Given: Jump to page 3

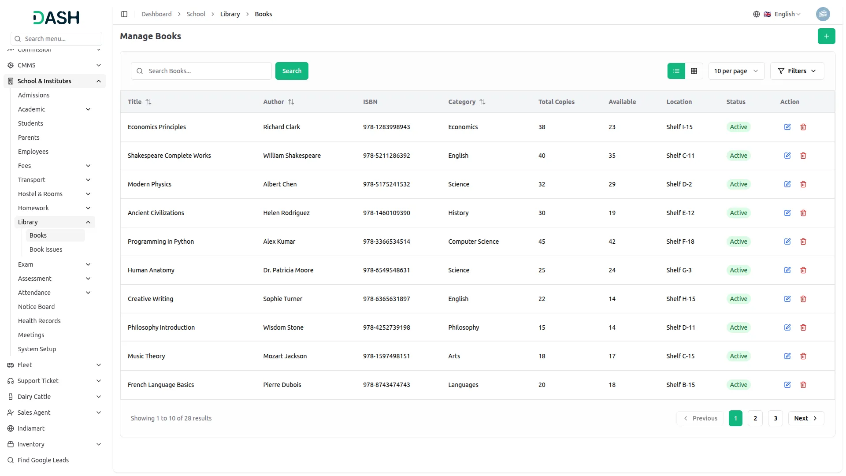Looking at the screenshot, I should click(x=775, y=418).
